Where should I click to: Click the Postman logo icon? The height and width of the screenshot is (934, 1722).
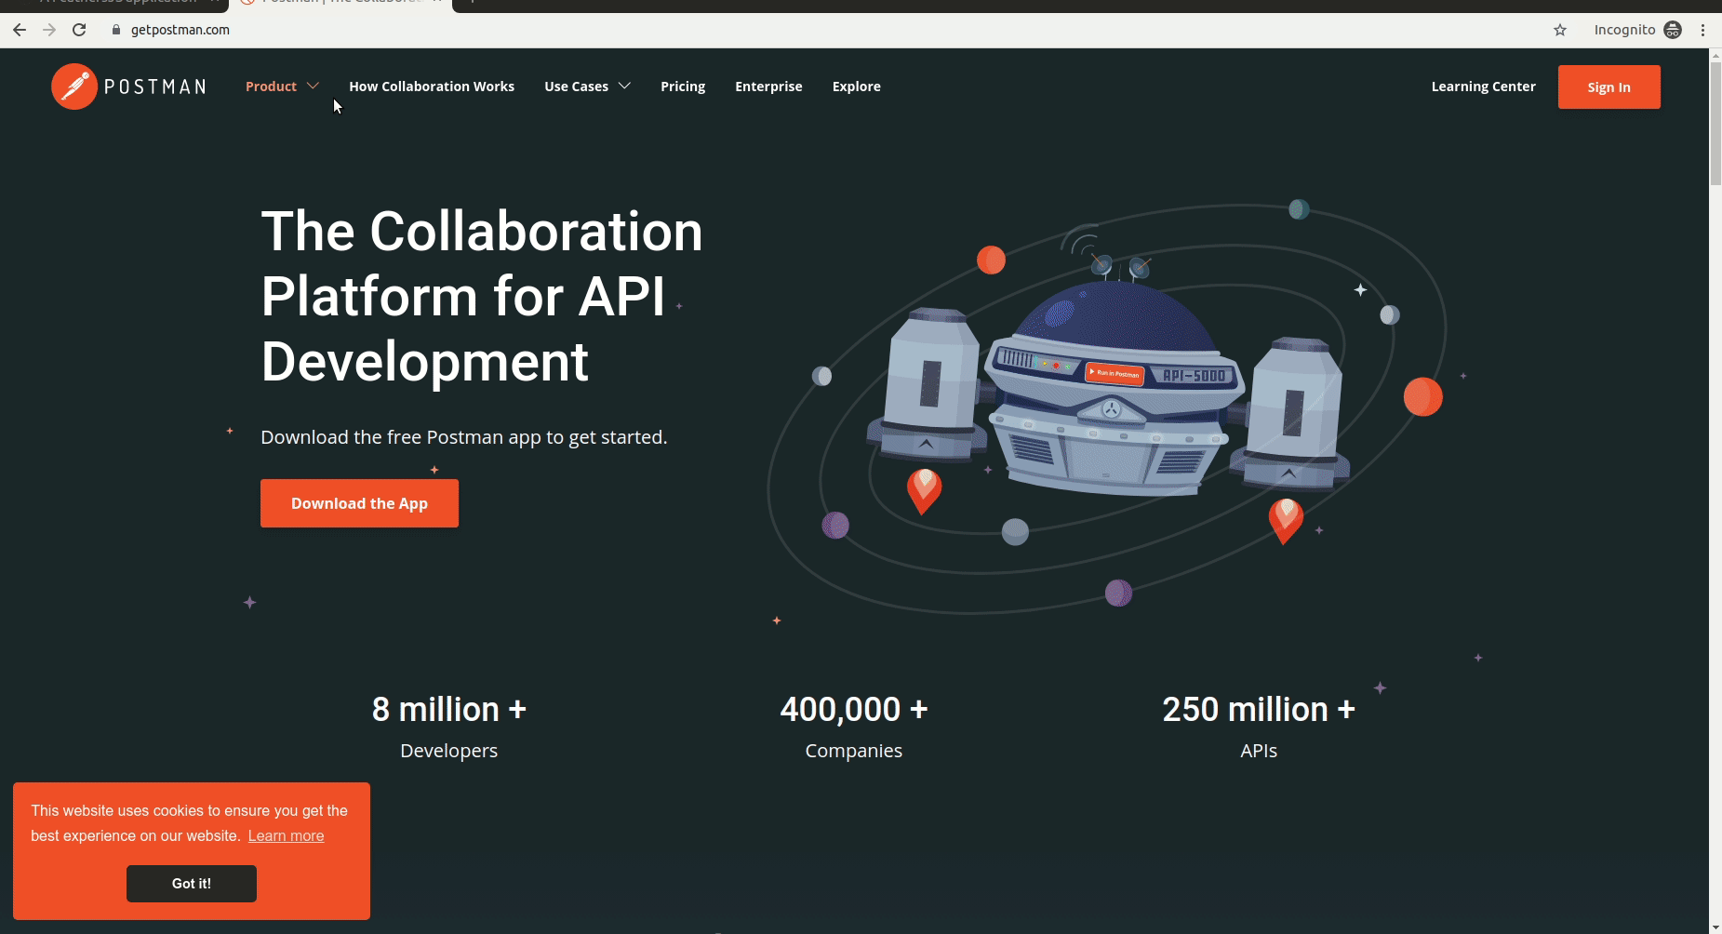pos(74,87)
